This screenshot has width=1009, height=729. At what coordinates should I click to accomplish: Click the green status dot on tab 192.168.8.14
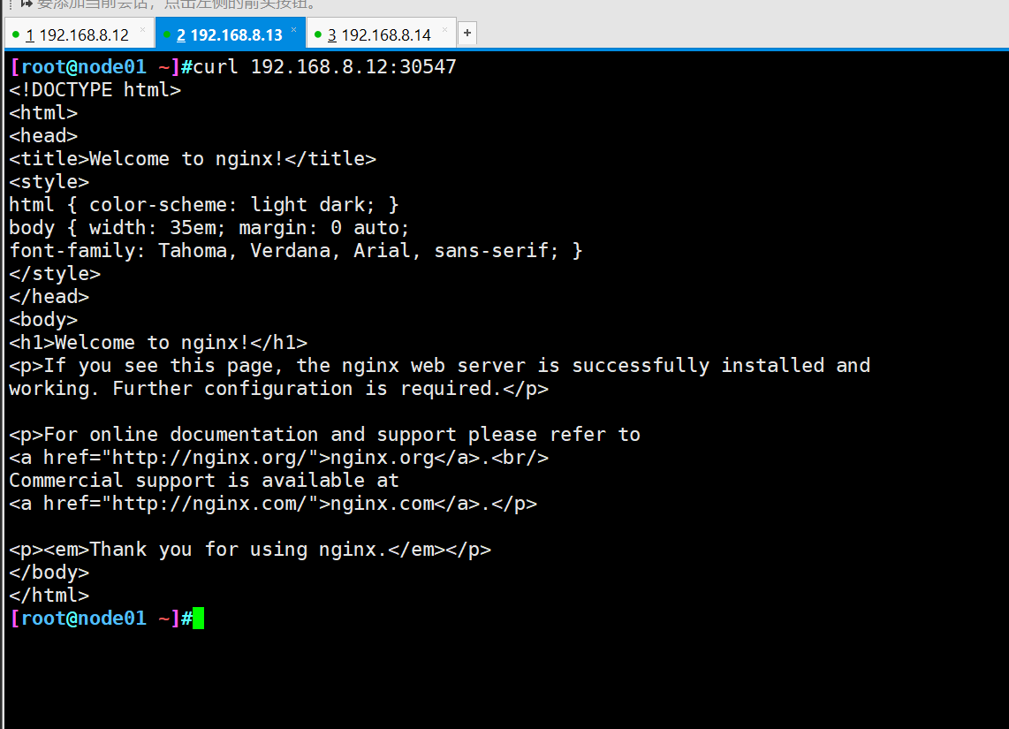tap(318, 34)
